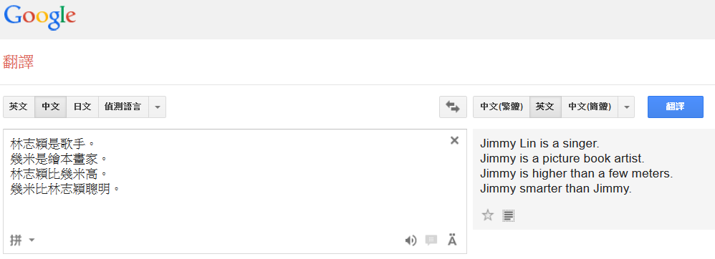The height and width of the screenshot is (259, 715).
Task: Play source text with the speaker icon
Action: (411, 240)
